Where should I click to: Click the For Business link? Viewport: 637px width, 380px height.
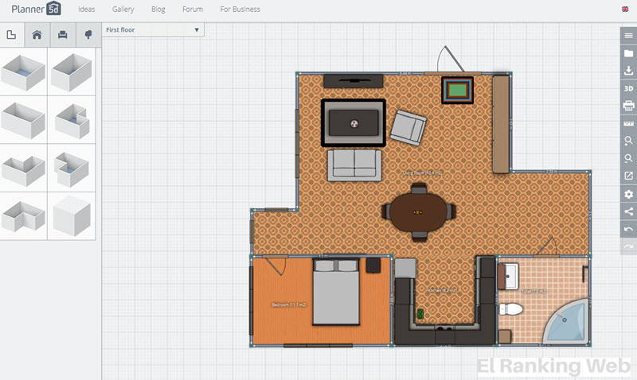click(240, 10)
